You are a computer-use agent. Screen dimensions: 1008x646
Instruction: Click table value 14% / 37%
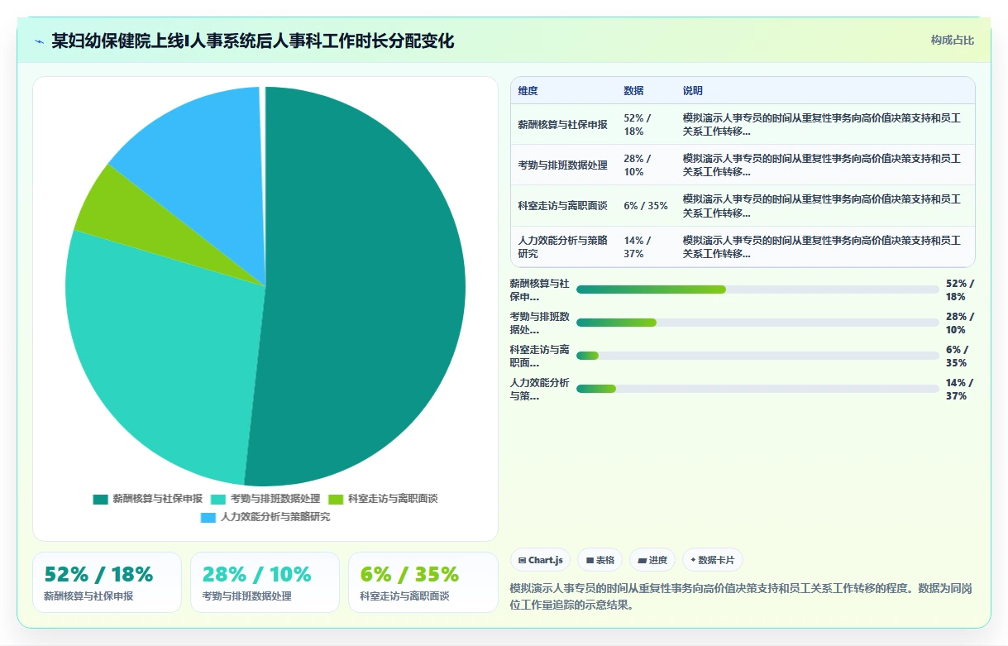coord(638,246)
